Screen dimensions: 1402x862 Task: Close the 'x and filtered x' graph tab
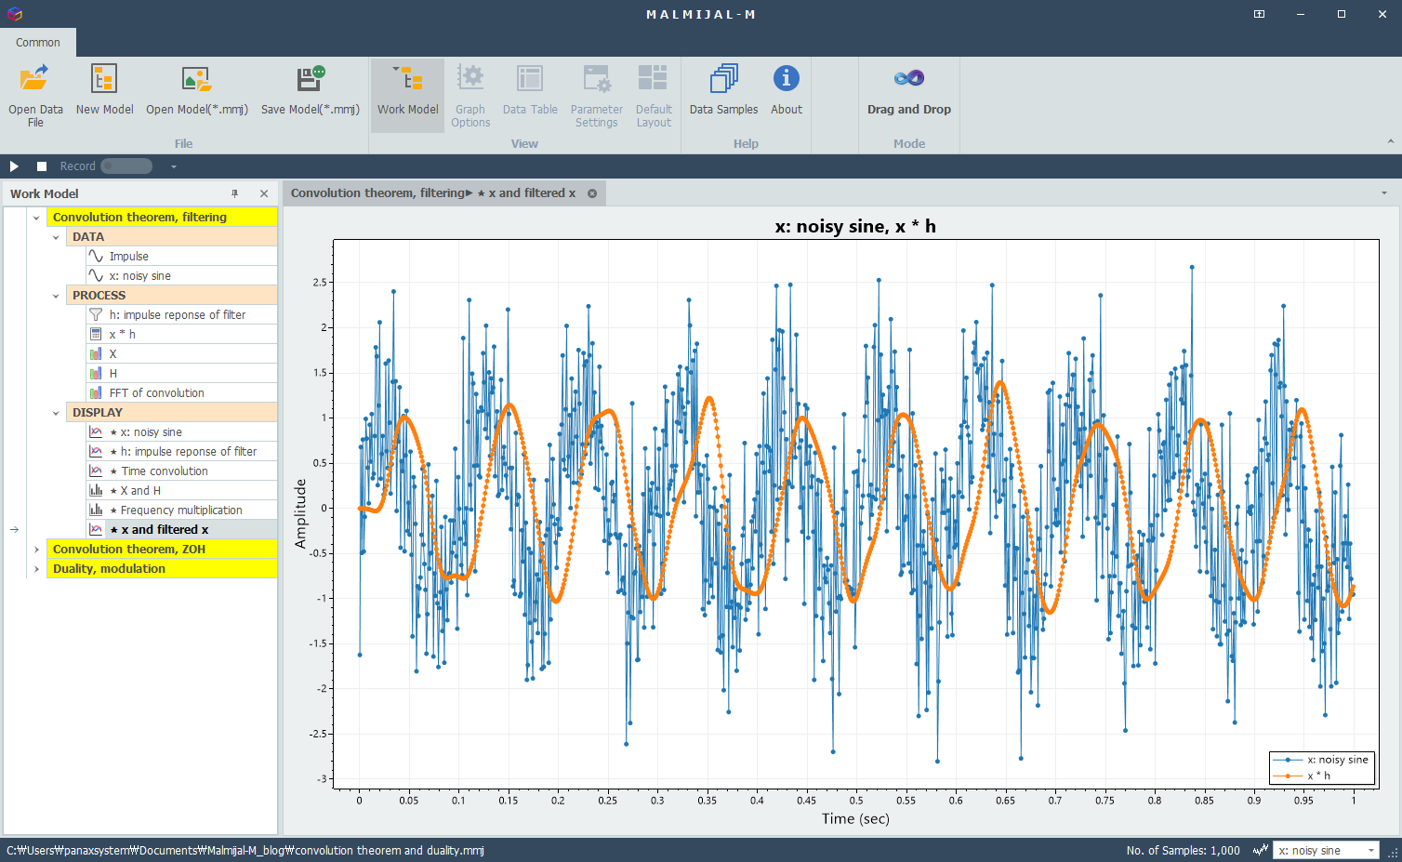pyautogui.click(x=592, y=193)
